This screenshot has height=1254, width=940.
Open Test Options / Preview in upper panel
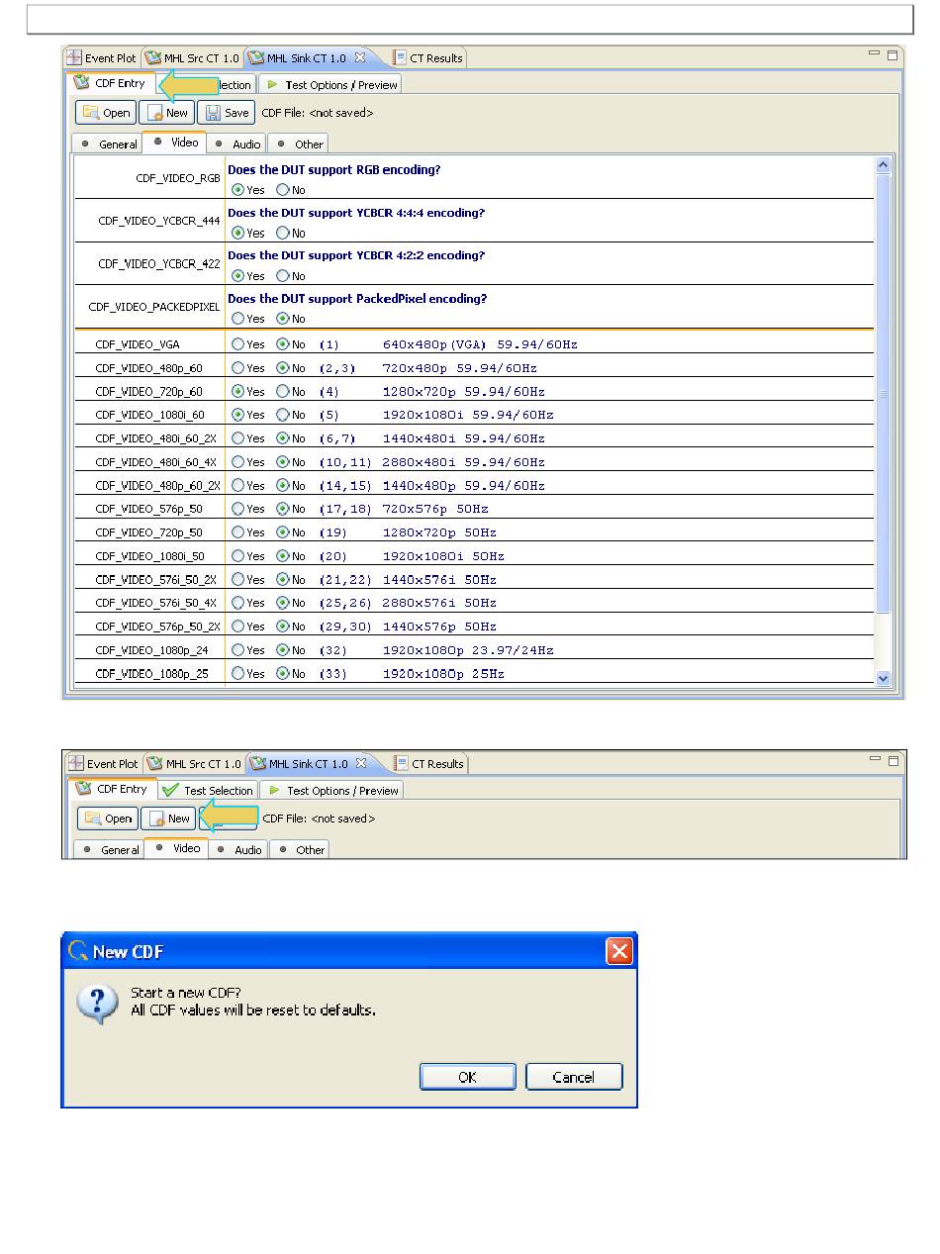pyautogui.click(x=330, y=85)
